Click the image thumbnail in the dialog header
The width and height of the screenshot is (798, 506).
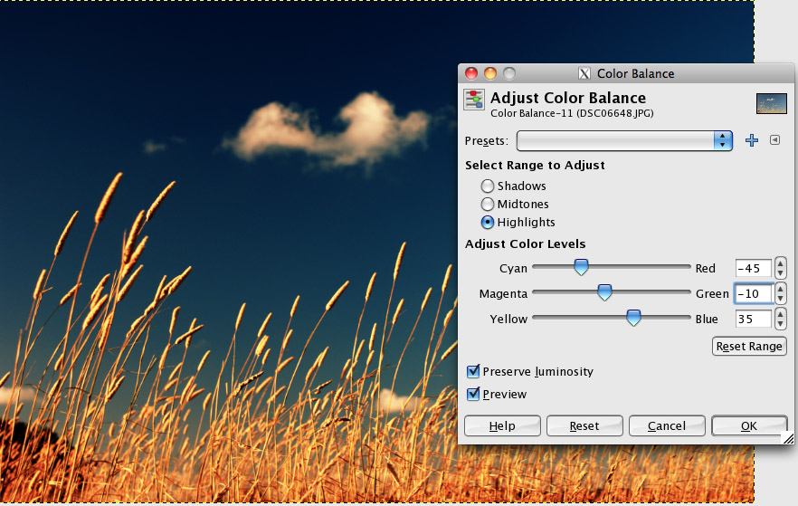click(772, 104)
